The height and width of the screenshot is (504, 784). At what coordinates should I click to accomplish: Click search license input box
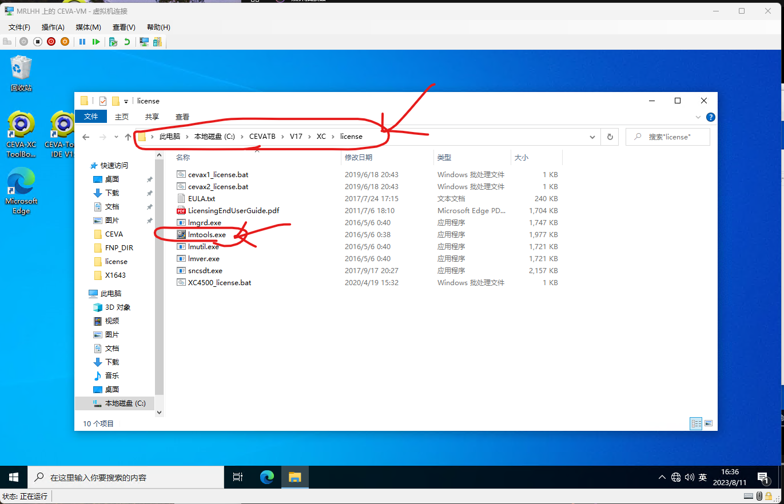click(x=667, y=137)
